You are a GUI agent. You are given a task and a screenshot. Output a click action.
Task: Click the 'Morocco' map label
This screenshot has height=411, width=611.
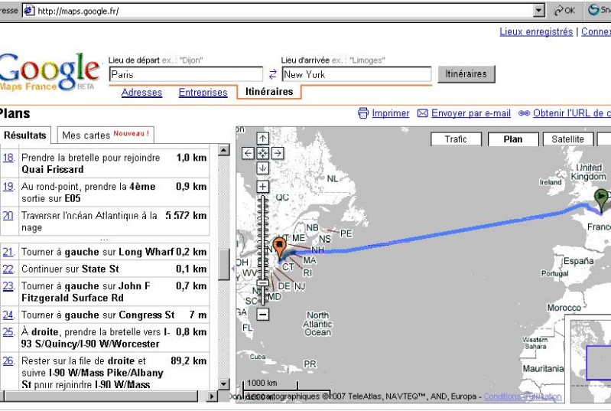click(564, 308)
